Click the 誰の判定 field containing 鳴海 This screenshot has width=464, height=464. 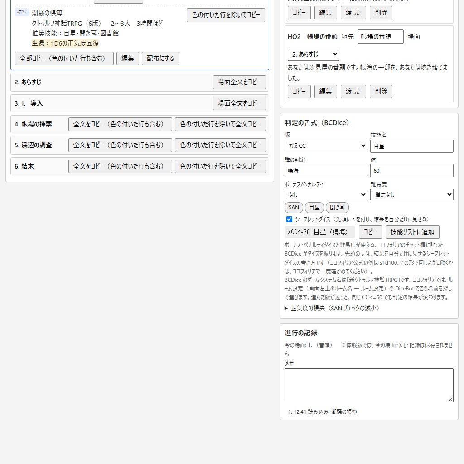[326, 171]
